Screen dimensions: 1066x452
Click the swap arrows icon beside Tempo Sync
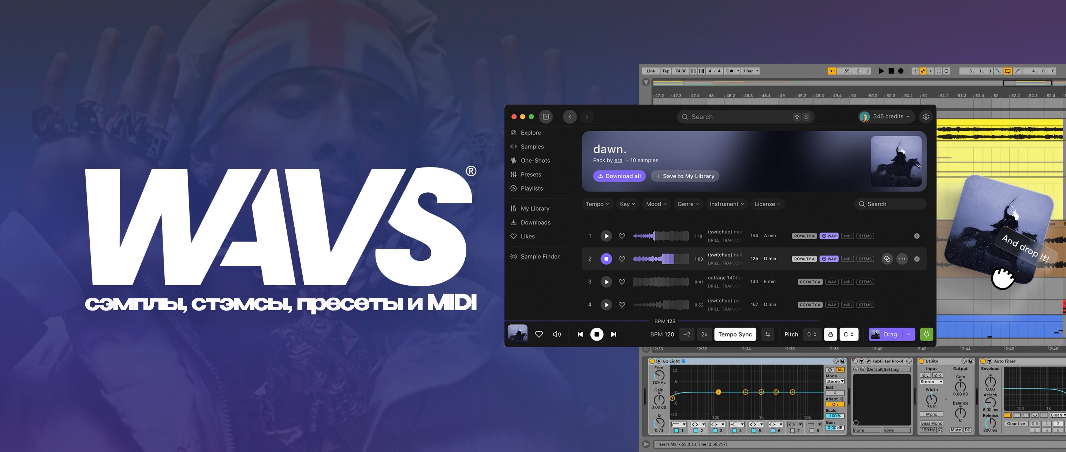[x=768, y=334]
